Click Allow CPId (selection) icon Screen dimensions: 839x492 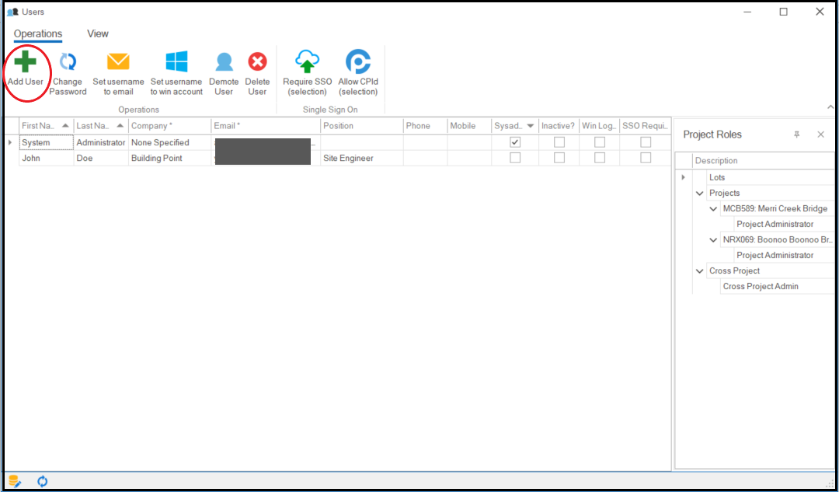tap(358, 63)
